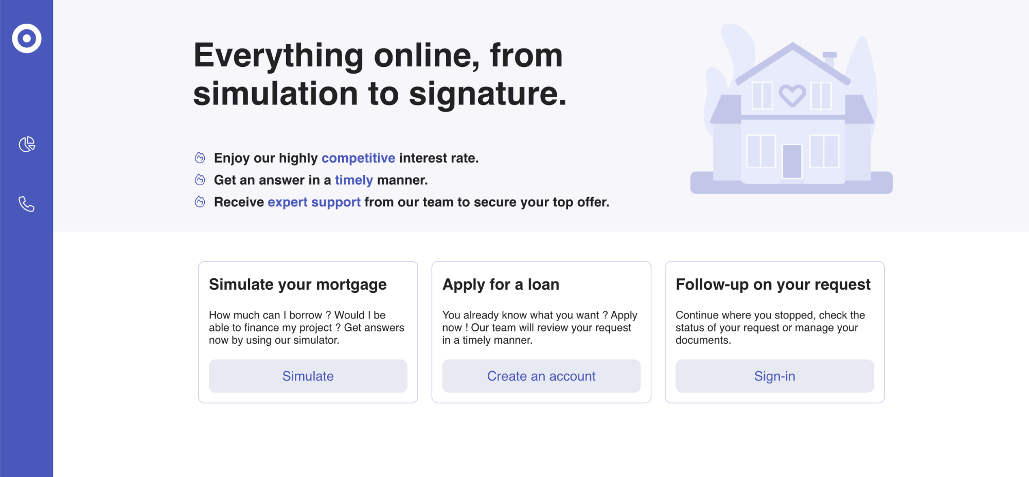Click the highlighted word timely
This screenshot has width=1029, height=477.
353,180
